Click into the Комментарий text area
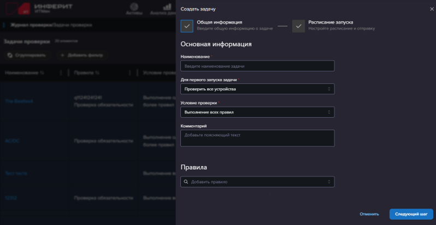This screenshot has width=436, height=225. pyautogui.click(x=257, y=138)
